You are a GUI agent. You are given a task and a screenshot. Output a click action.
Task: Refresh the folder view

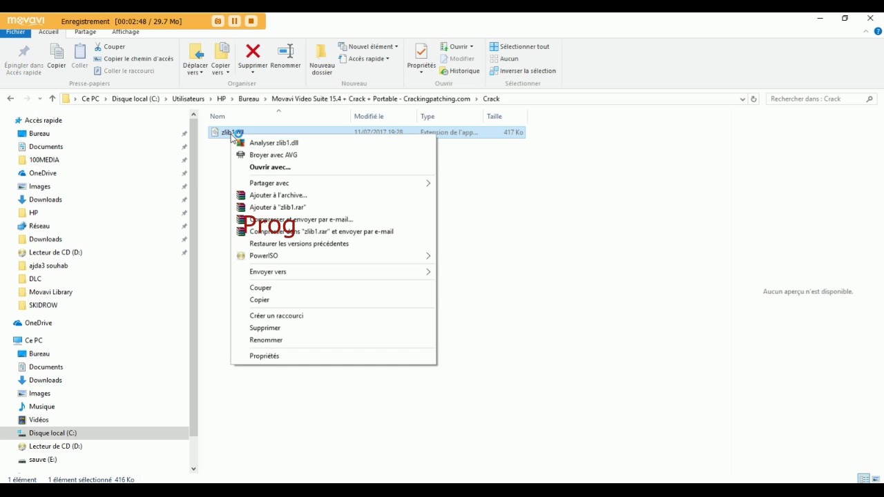click(753, 99)
